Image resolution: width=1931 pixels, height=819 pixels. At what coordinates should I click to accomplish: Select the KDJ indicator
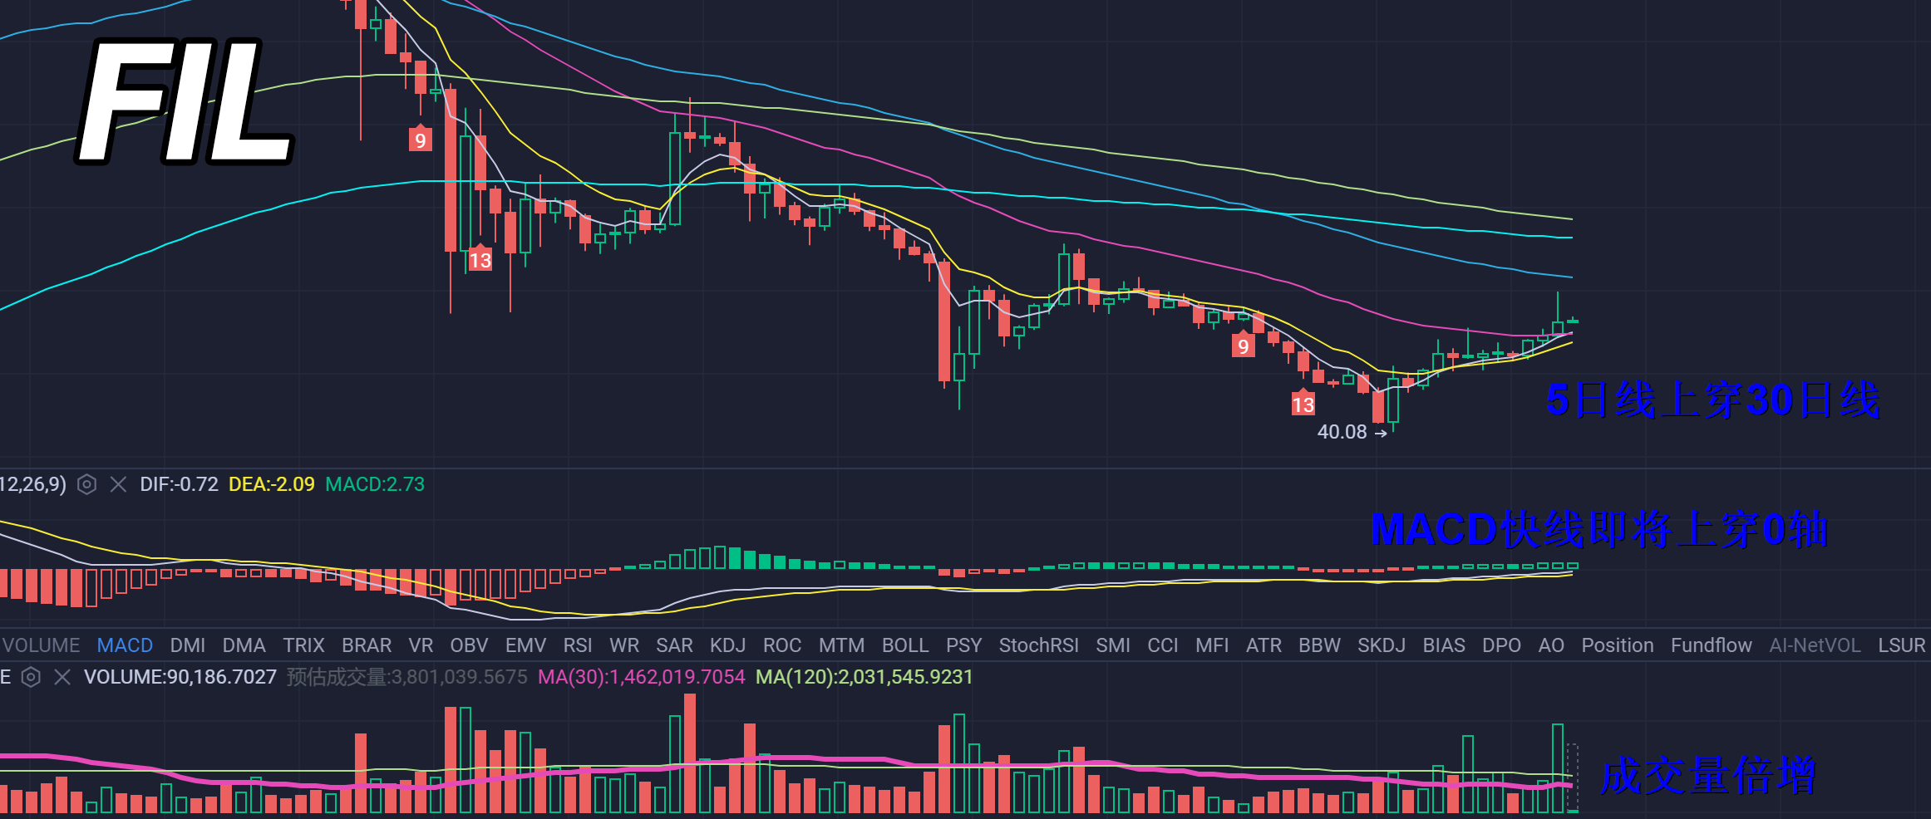pos(727,645)
